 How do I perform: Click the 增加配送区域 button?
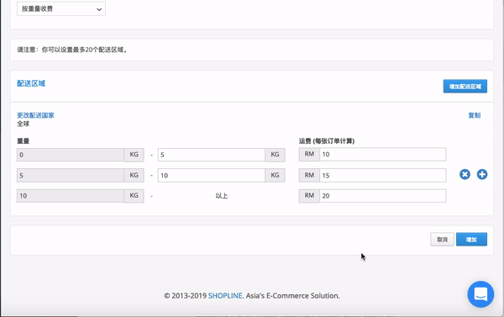point(465,87)
